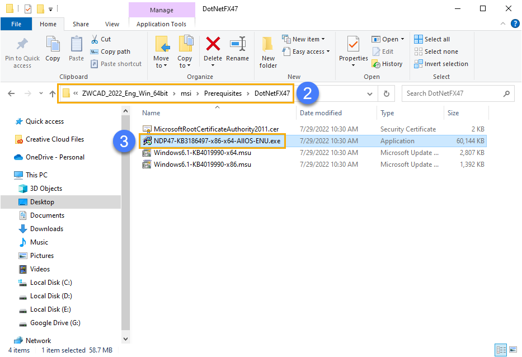Refresh the current folder

[x=386, y=93]
